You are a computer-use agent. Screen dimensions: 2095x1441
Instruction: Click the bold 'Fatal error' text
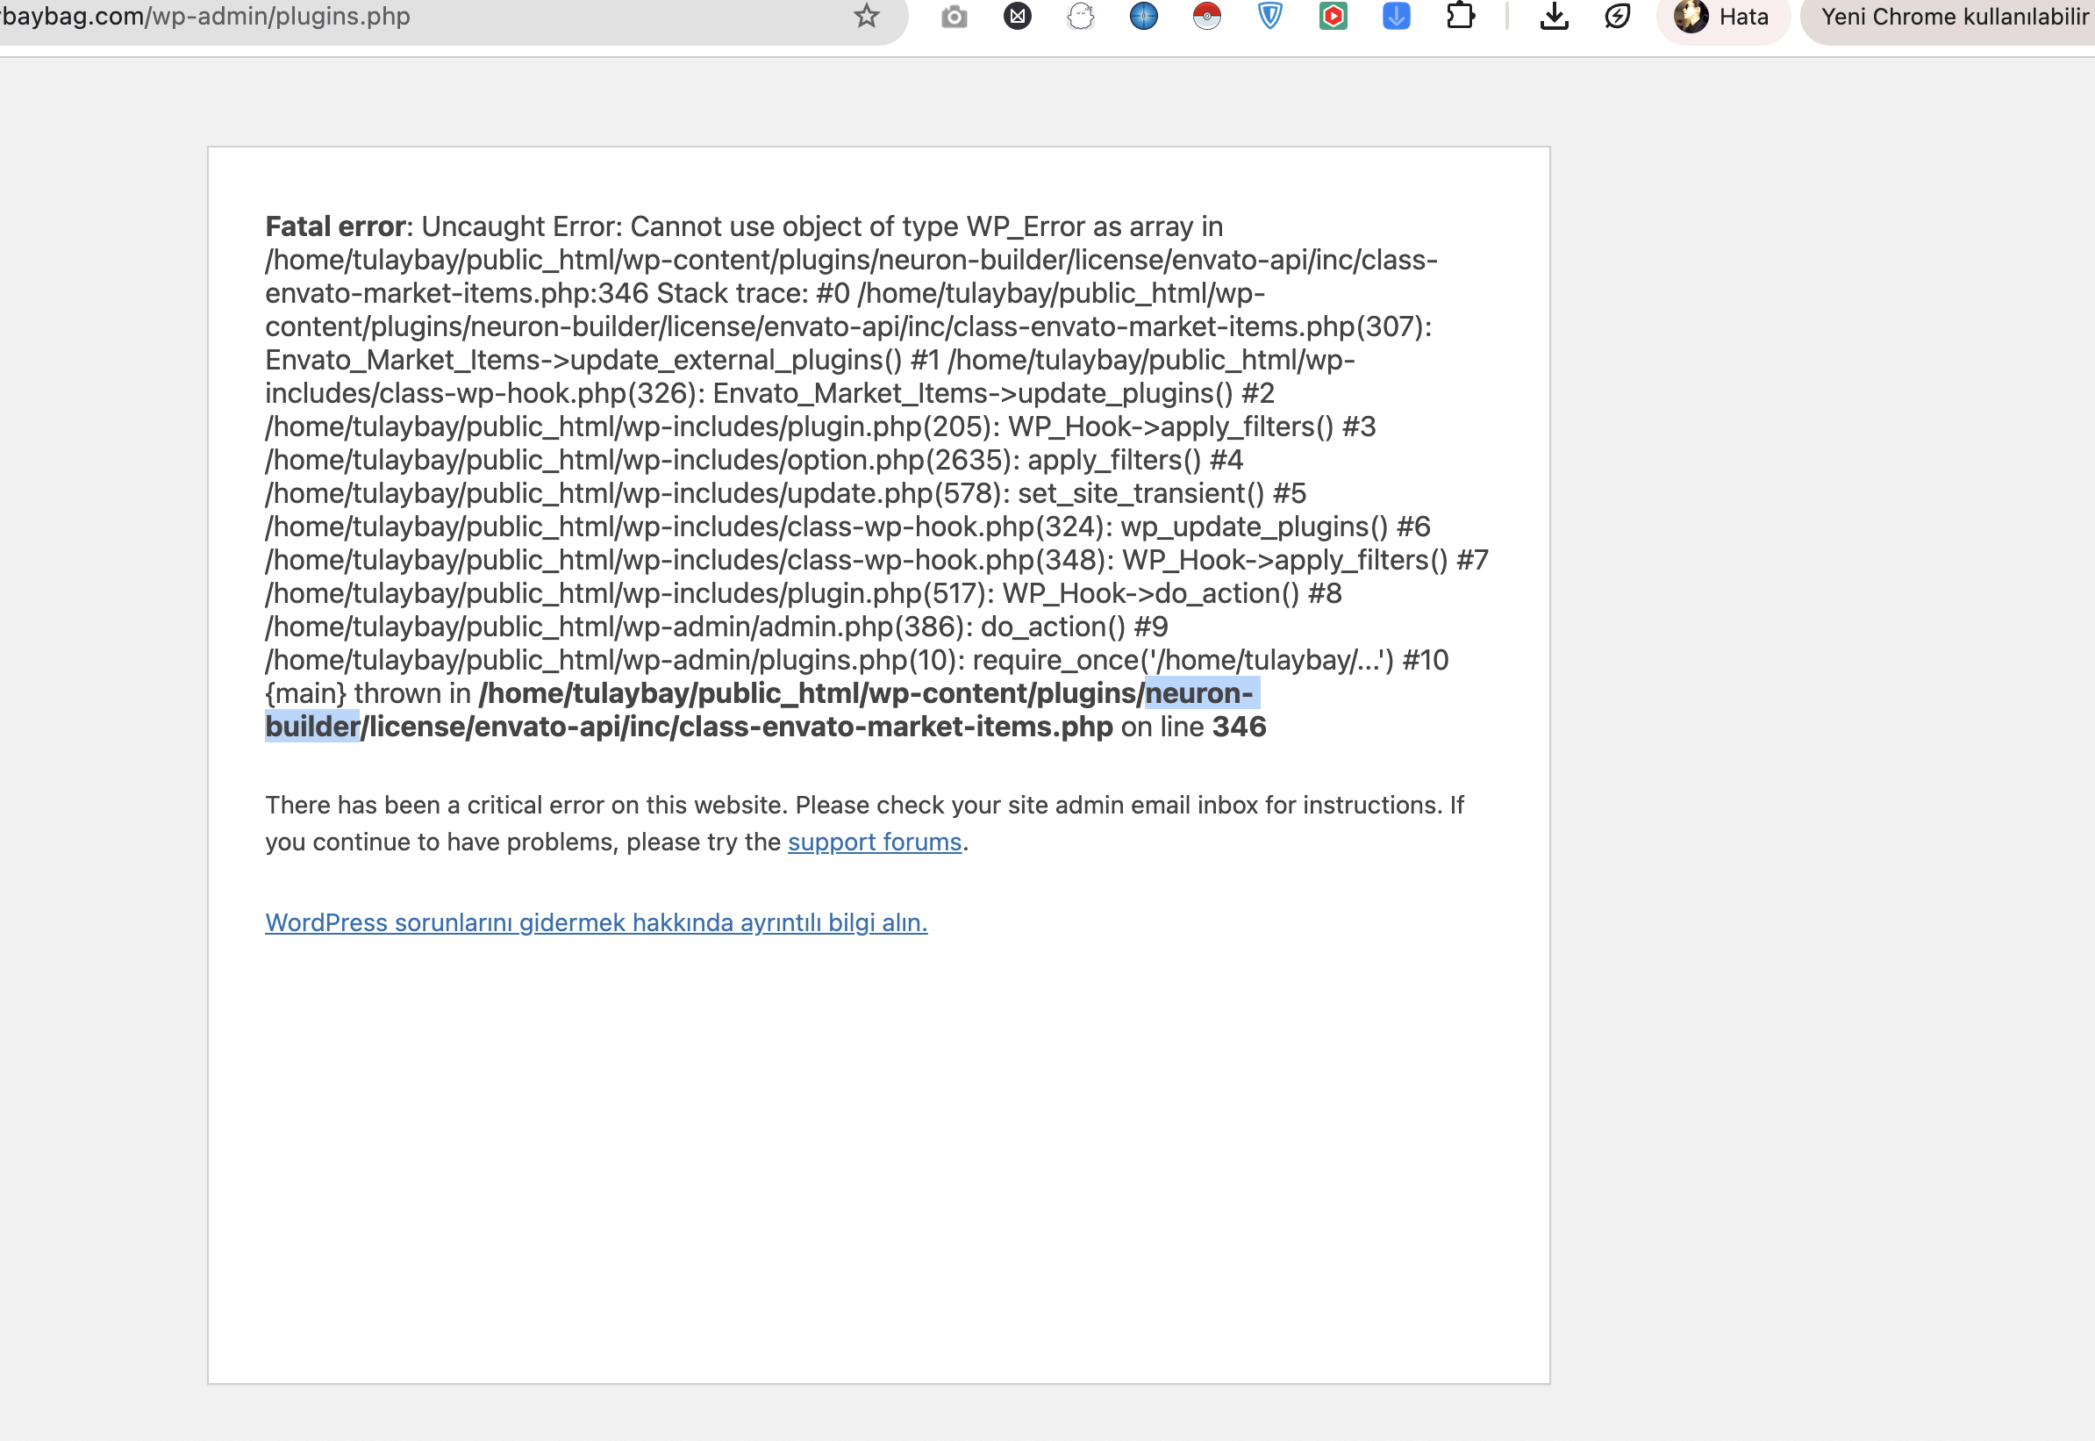click(x=335, y=226)
